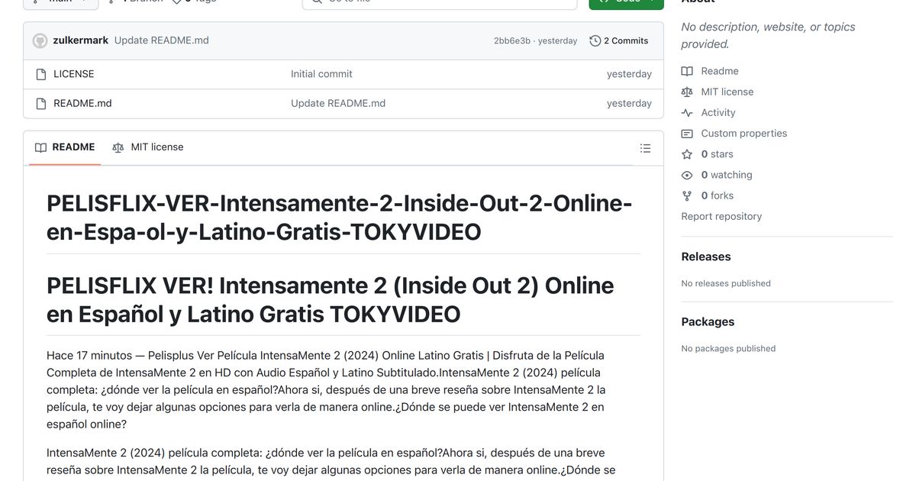Click the fork icon beside 0 forks

point(687,195)
